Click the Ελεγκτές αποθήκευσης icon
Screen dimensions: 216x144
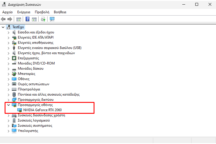pyautogui.click(x=14, y=43)
